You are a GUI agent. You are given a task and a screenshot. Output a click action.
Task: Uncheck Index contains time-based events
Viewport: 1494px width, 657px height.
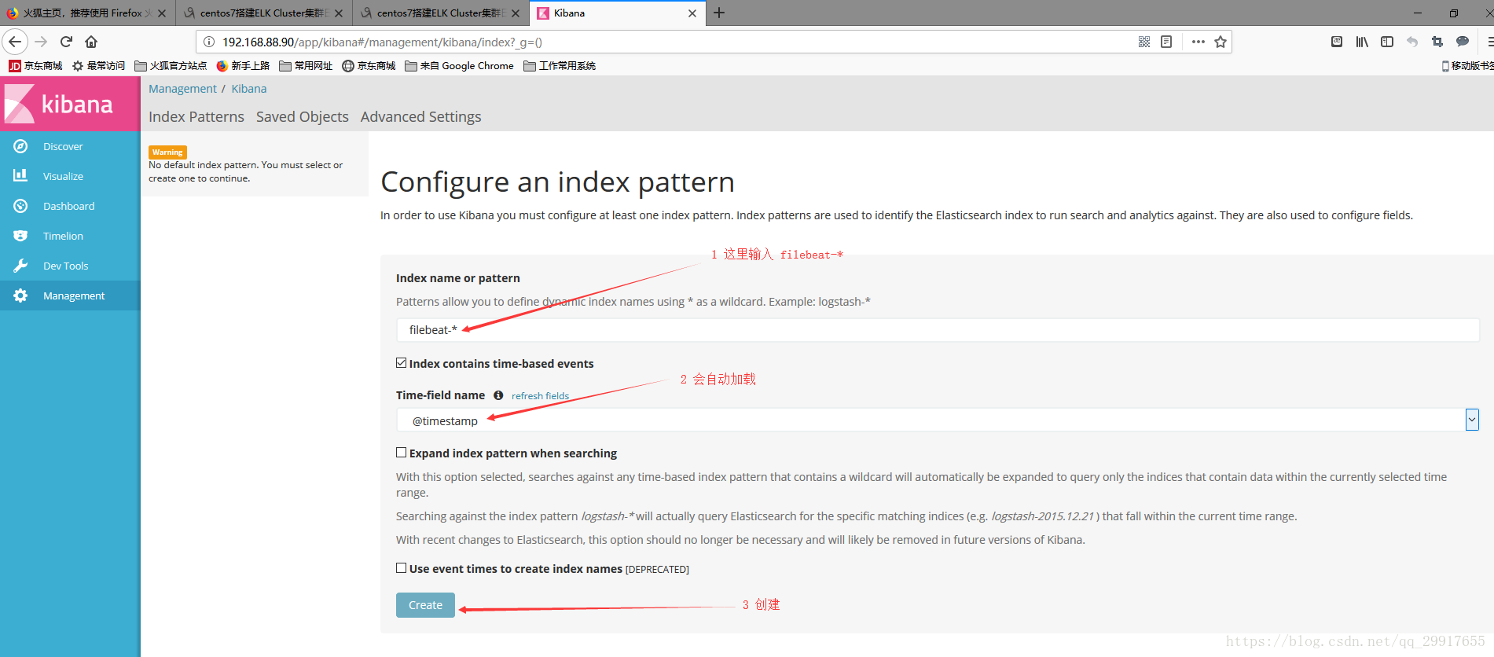[x=401, y=362]
